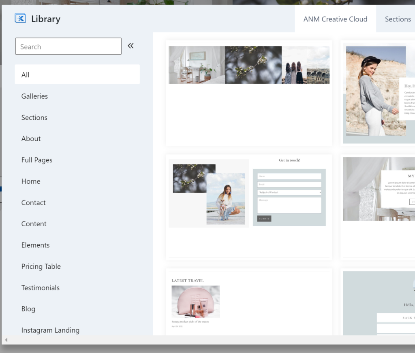The height and width of the screenshot is (353, 415).
Task: Pick the Get in touch contact form template
Action: tap(249, 206)
